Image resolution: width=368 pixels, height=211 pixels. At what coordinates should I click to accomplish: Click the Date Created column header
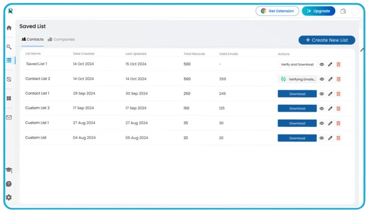coord(84,53)
